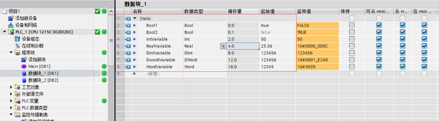Click the 设备组态 icon

[x=17, y=39]
